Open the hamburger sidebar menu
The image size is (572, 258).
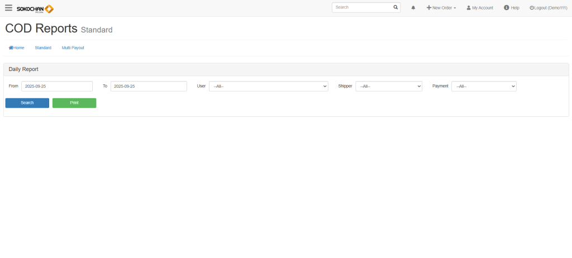8,8
